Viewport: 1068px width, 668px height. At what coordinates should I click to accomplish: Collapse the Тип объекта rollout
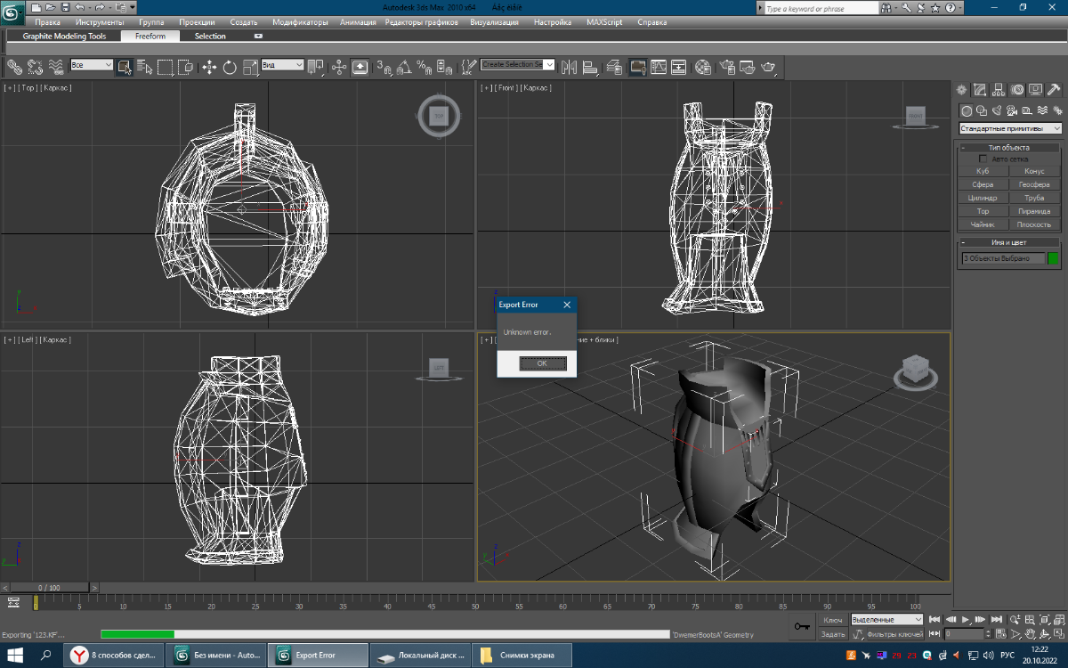1008,147
